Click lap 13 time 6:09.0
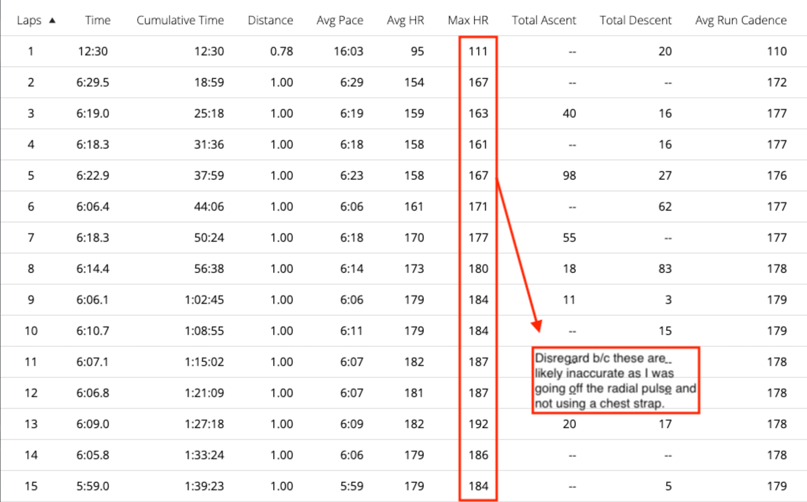 coord(93,424)
